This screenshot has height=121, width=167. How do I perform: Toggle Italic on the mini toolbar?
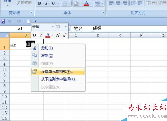41,35
